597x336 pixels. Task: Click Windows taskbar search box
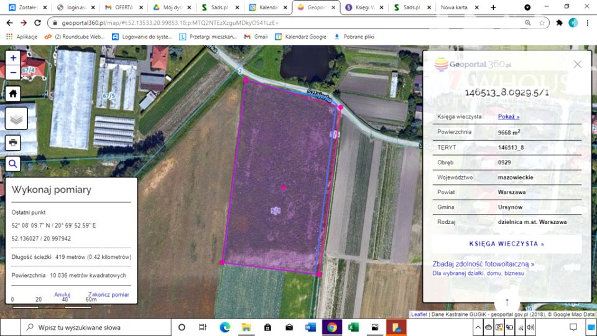coord(93,327)
